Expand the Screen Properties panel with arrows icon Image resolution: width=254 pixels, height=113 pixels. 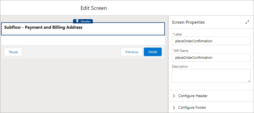[247, 22]
